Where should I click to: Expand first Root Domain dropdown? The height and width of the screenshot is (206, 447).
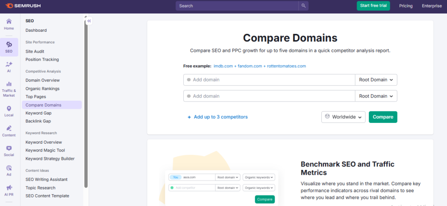pos(376,80)
